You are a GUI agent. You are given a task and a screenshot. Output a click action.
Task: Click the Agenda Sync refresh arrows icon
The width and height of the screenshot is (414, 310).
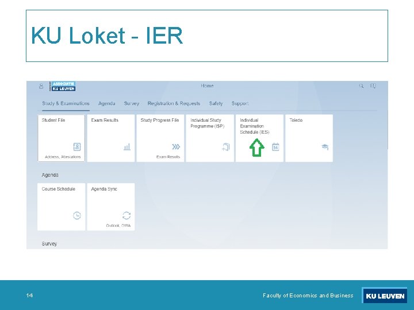coord(126,215)
